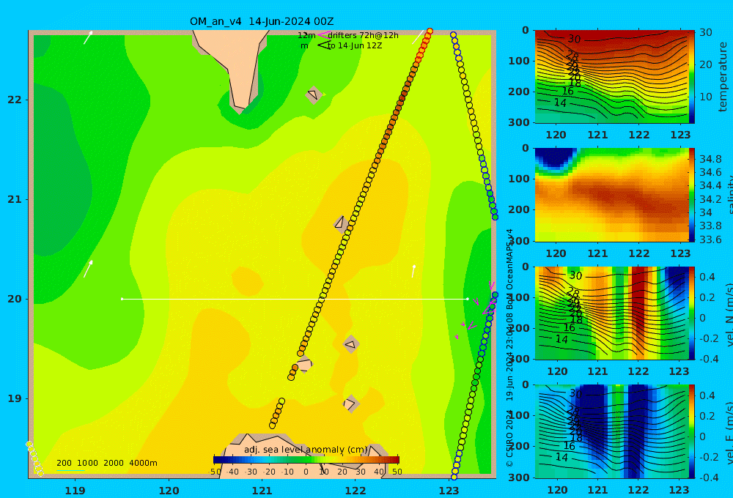Click the magenta drifter arrow legend symbol
The image size is (733, 498).
point(323,34)
